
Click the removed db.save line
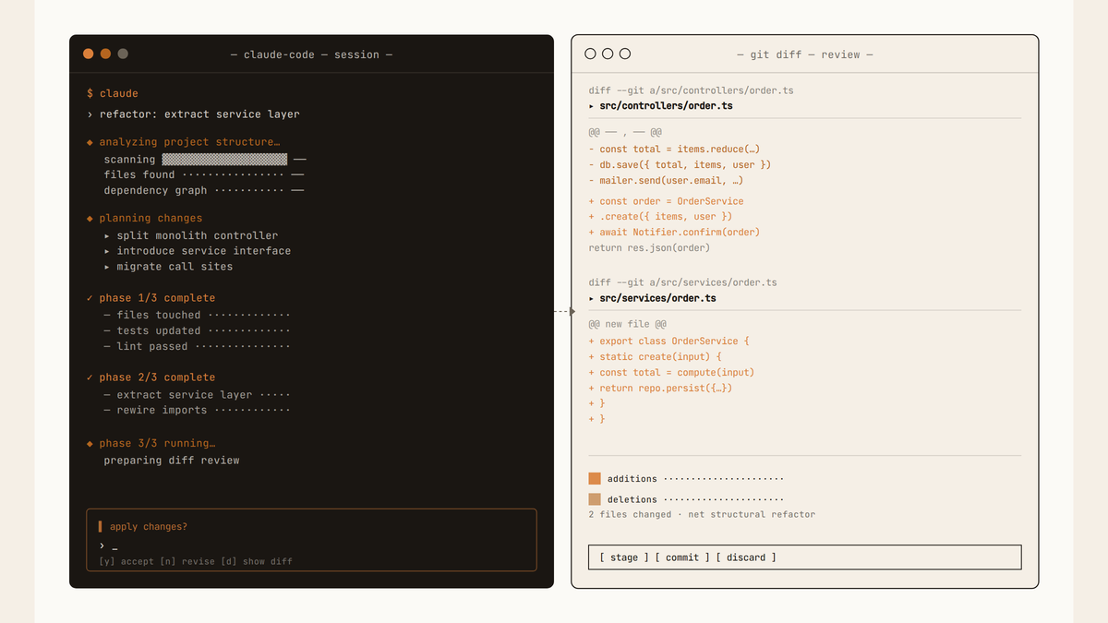coord(680,164)
